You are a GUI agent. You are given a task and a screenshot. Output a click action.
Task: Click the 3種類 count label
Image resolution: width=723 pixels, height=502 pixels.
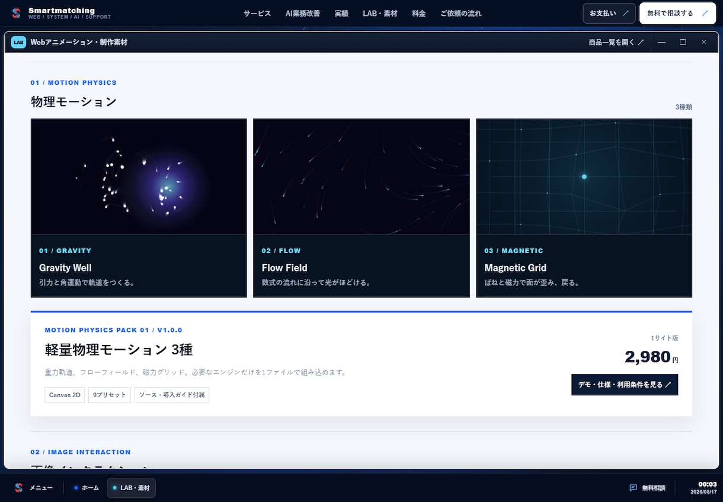[x=684, y=107]
